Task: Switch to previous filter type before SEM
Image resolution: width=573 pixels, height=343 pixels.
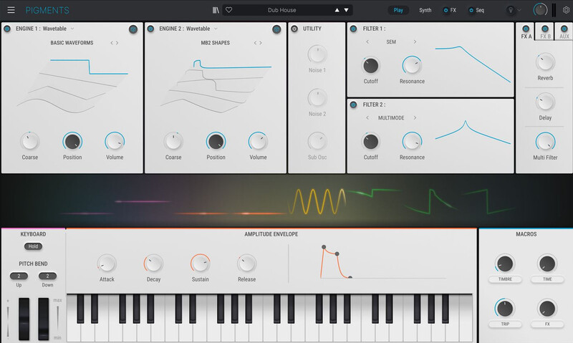Action: (x=367, y=42)
